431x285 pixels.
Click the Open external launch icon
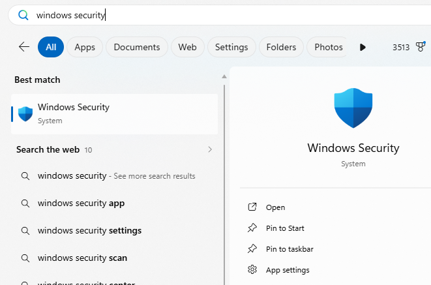click(x=252, y=207)
